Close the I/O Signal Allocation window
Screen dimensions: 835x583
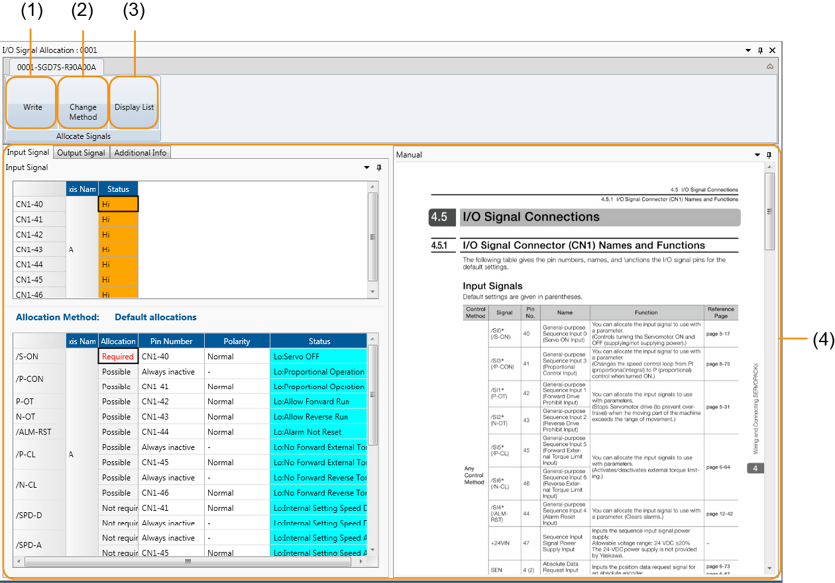[772, 50]
